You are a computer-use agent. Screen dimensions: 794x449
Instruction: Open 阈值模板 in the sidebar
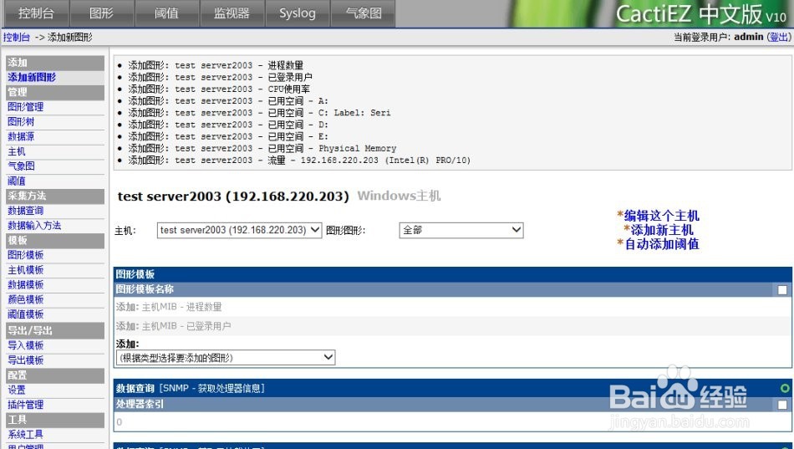coord(25,314)
